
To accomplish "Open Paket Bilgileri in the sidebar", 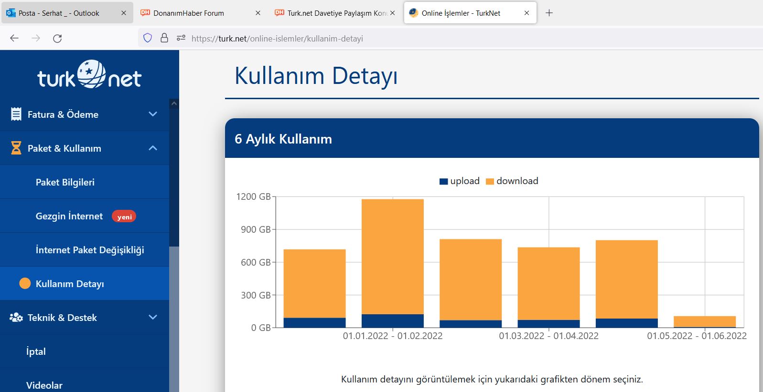I will point(85,182).
